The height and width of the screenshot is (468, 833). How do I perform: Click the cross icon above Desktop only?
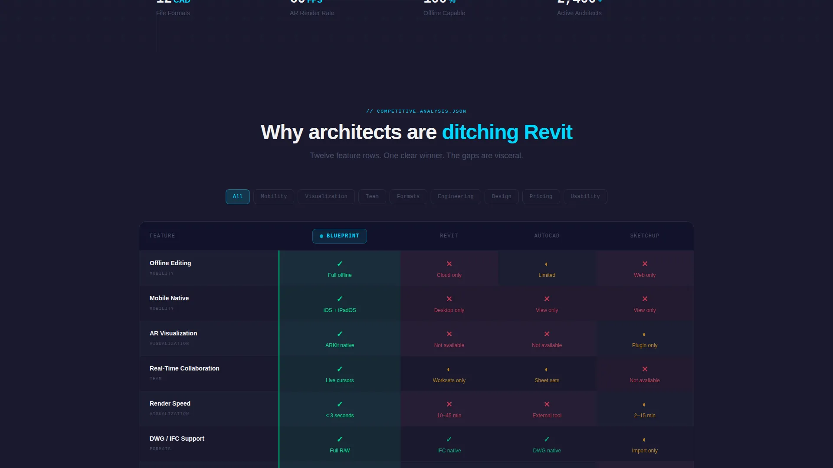(x=449, y=299)
